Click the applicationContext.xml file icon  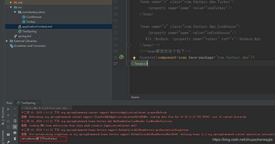(20, 27)
